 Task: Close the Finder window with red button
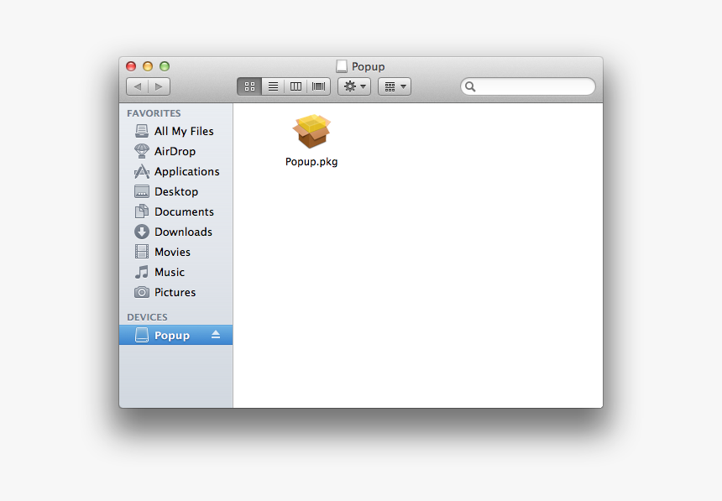coord(131,66)
